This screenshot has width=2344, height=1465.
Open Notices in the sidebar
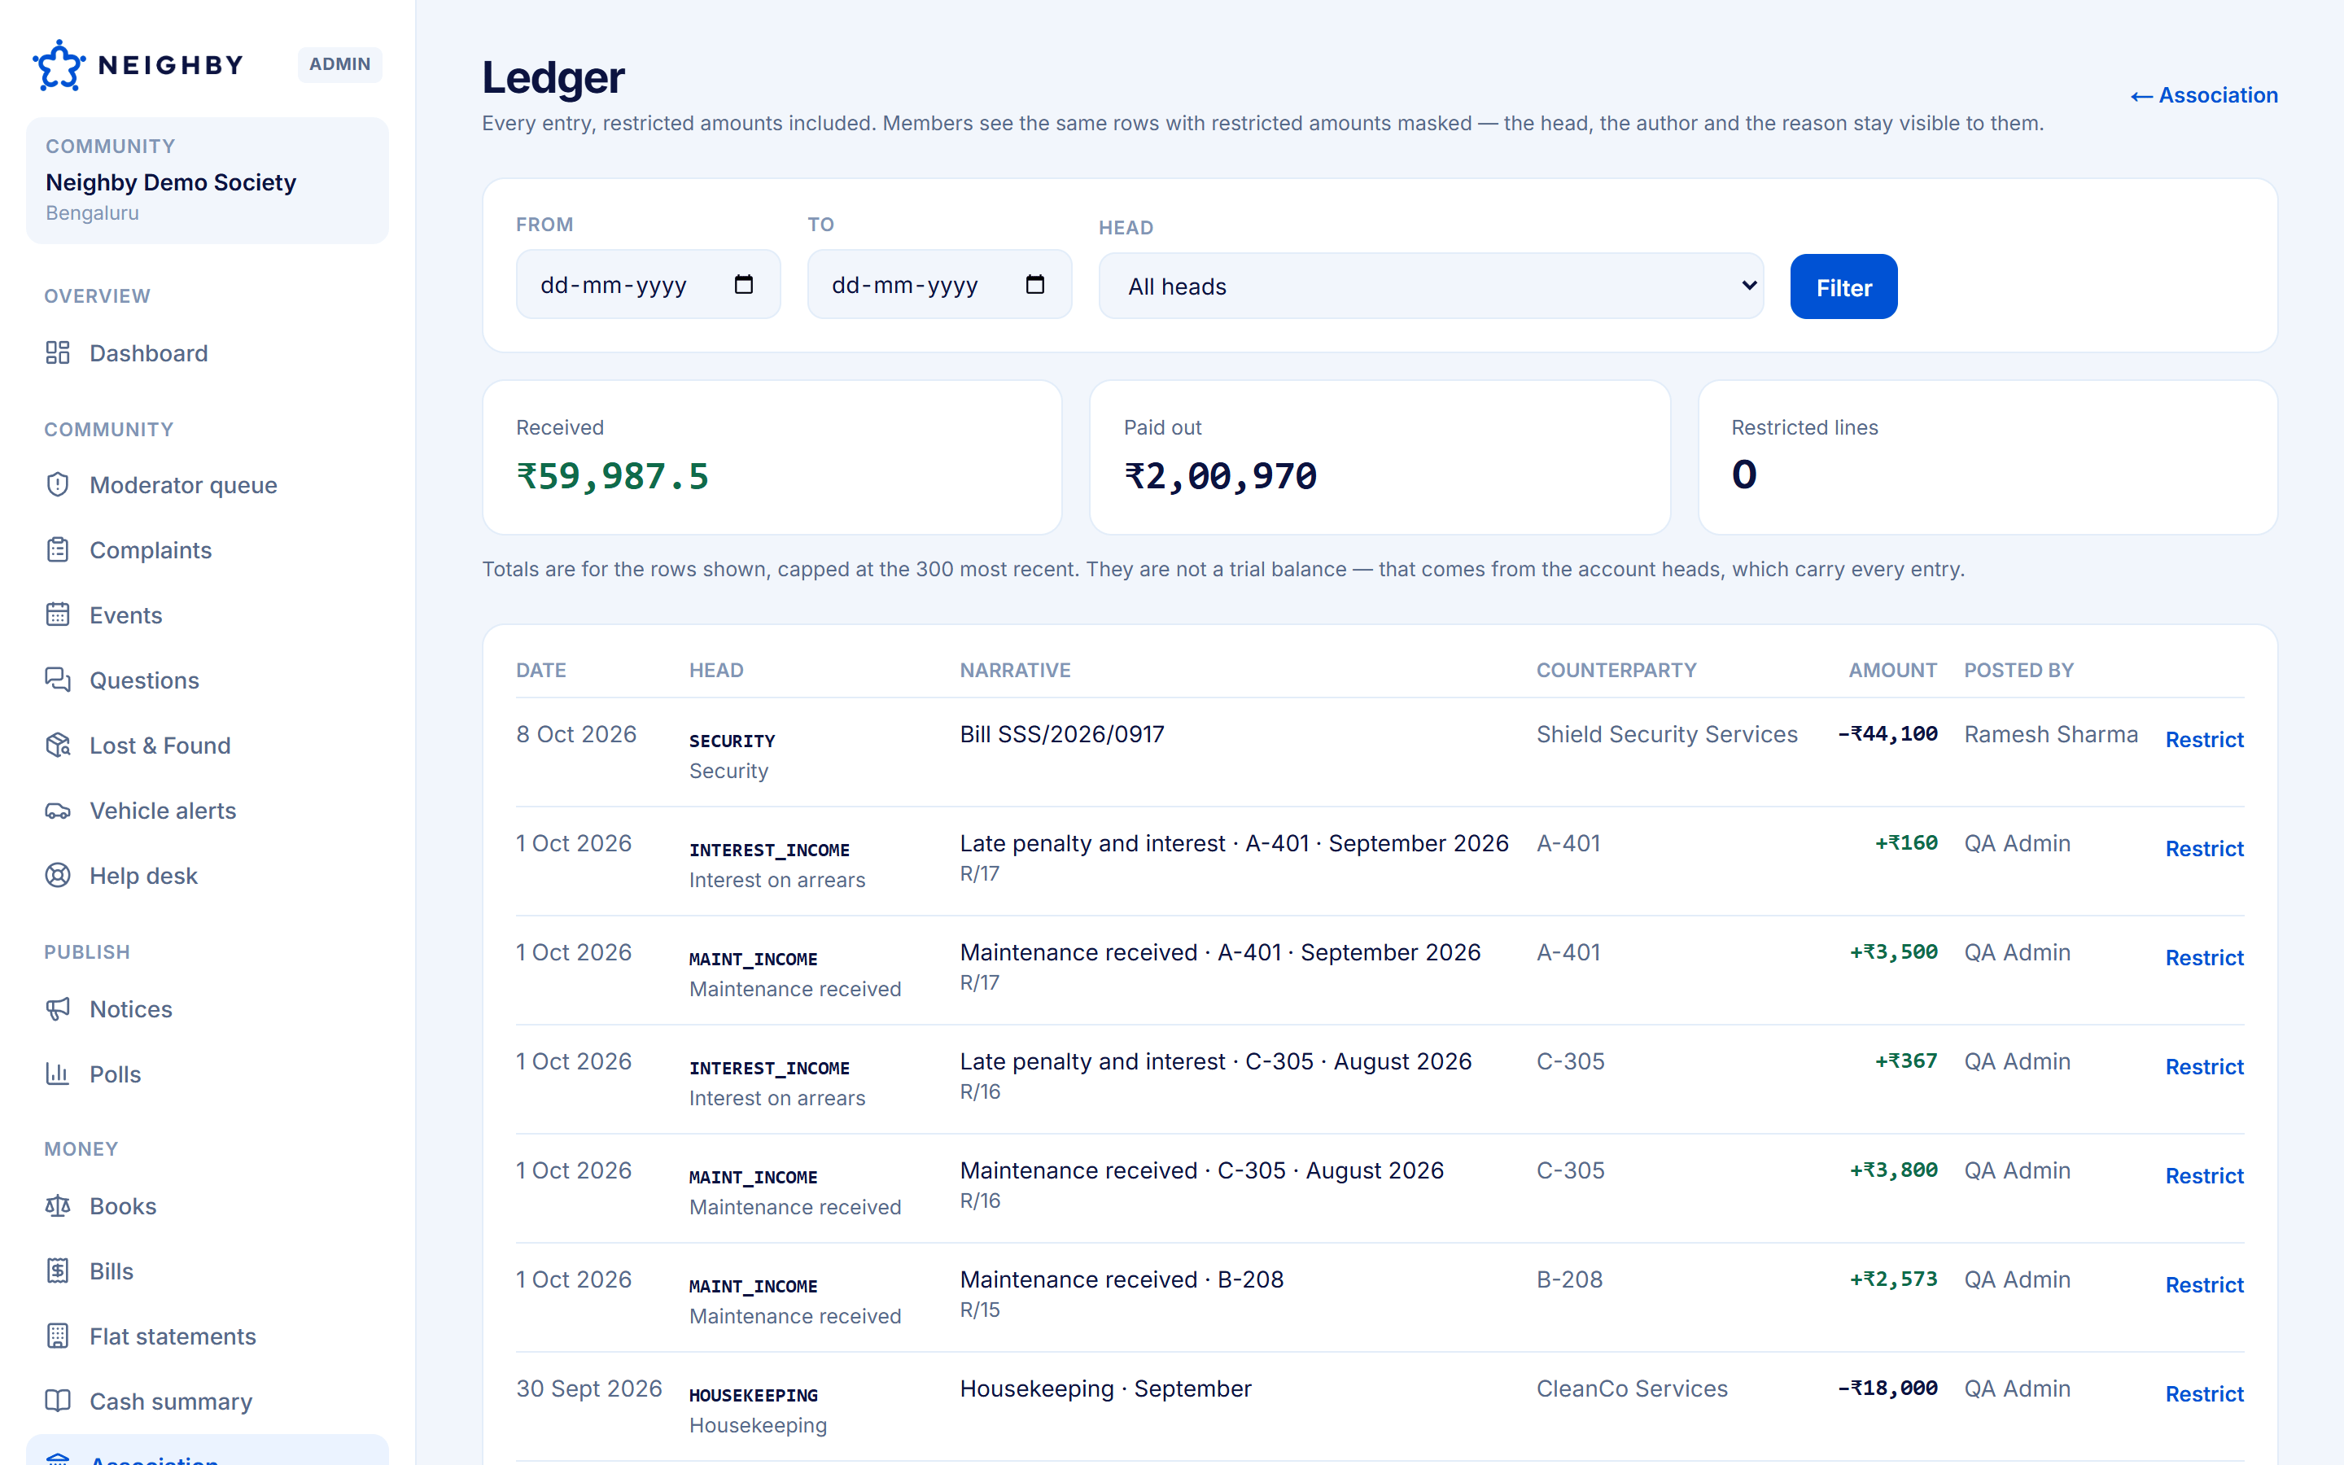(x=208, y=1008)
